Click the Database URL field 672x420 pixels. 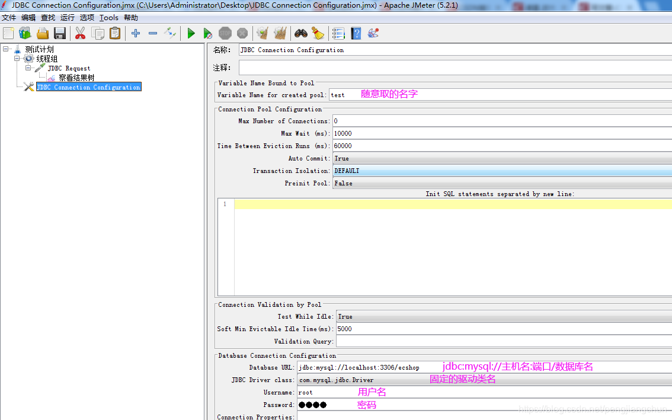click(x=485, y=368)
